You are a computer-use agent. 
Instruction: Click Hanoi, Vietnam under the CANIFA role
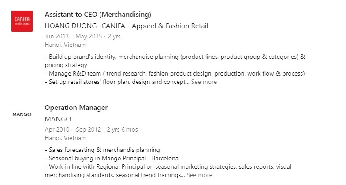pyautogui.click(x=66, y=45)
